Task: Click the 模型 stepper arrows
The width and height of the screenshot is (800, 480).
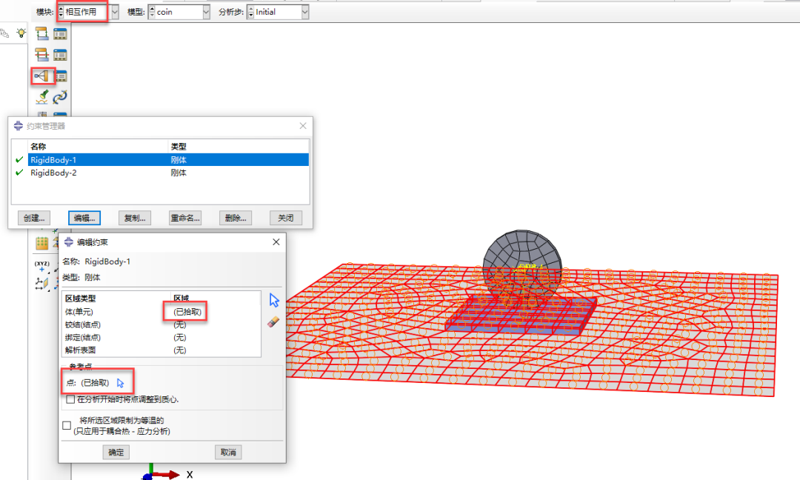Action: pos(152,12)
